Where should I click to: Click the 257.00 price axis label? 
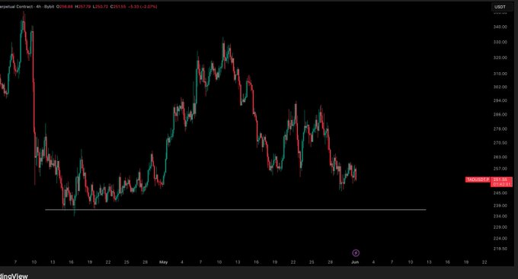tap(500, 169)
